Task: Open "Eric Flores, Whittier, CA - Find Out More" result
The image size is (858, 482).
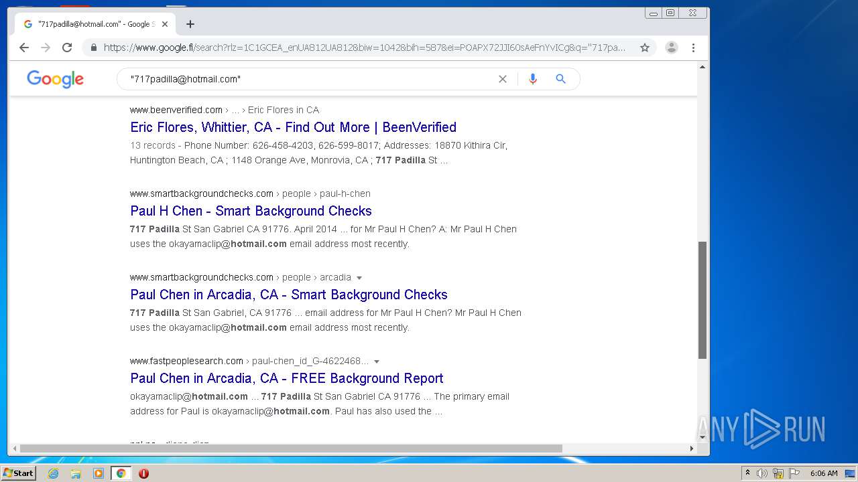Action: coord(293,127)
